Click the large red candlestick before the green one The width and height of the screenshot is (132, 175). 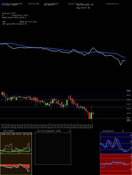pos(89,116)
